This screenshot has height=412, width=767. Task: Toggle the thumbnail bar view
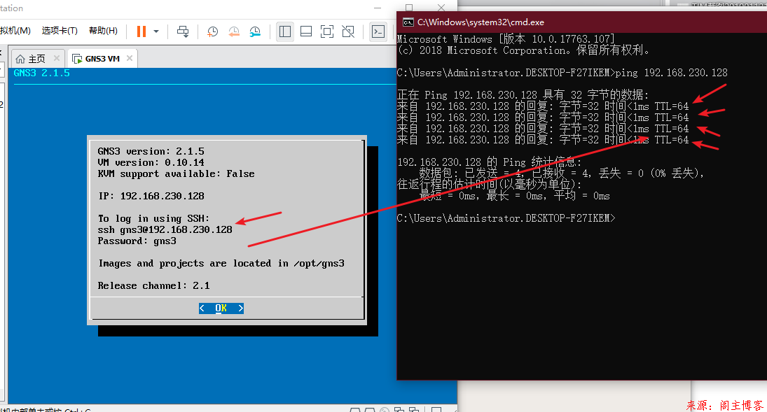pyautogui.click(x=306, y=31)
